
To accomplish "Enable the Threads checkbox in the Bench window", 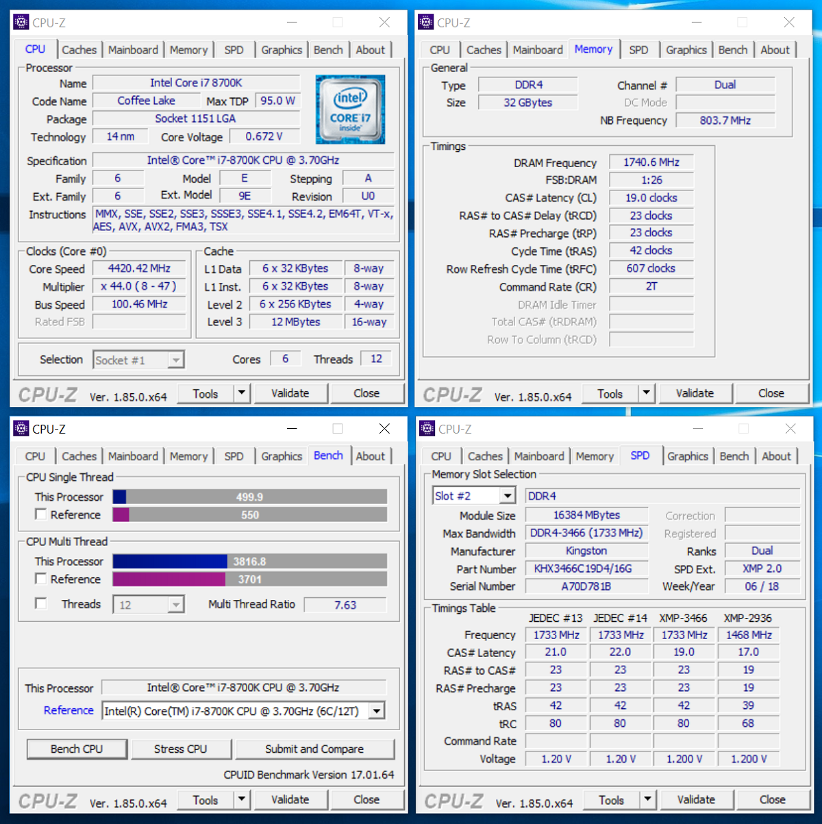I will 41,603.
